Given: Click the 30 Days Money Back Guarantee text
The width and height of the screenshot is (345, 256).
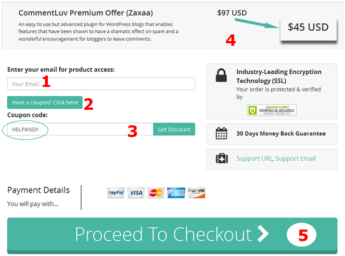Looking at the screenshot, I should (x=281, y=134).
